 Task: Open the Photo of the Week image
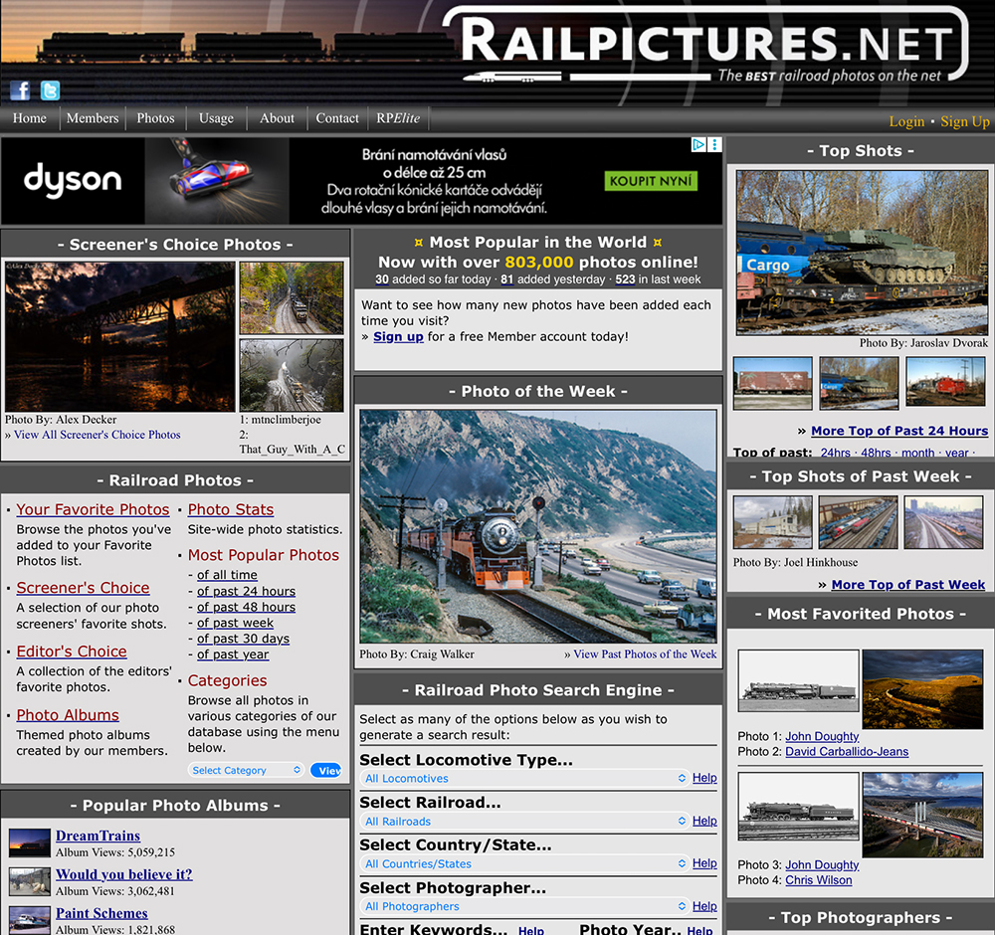coord(537,526)
